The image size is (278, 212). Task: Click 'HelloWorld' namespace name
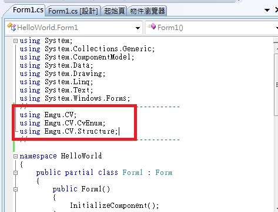(x=81, y=156)
